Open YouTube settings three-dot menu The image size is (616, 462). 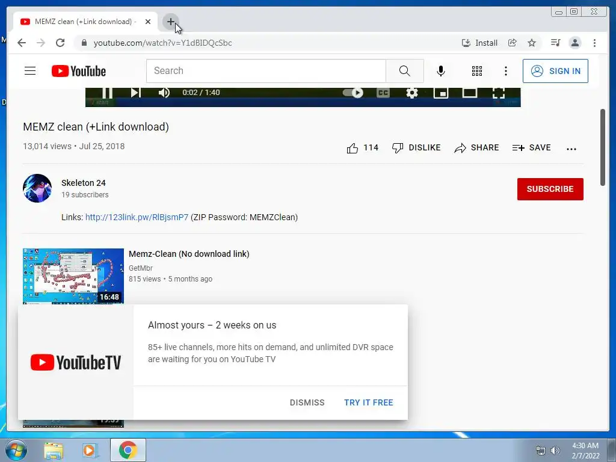(505, 71)
